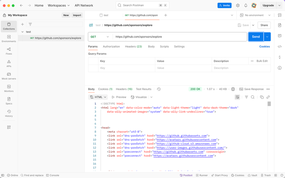Image resolution: width=285 pixels, height=178 pixels.
Task: Open the Send options dropdown arrow
Action: [x=267, y=37]
